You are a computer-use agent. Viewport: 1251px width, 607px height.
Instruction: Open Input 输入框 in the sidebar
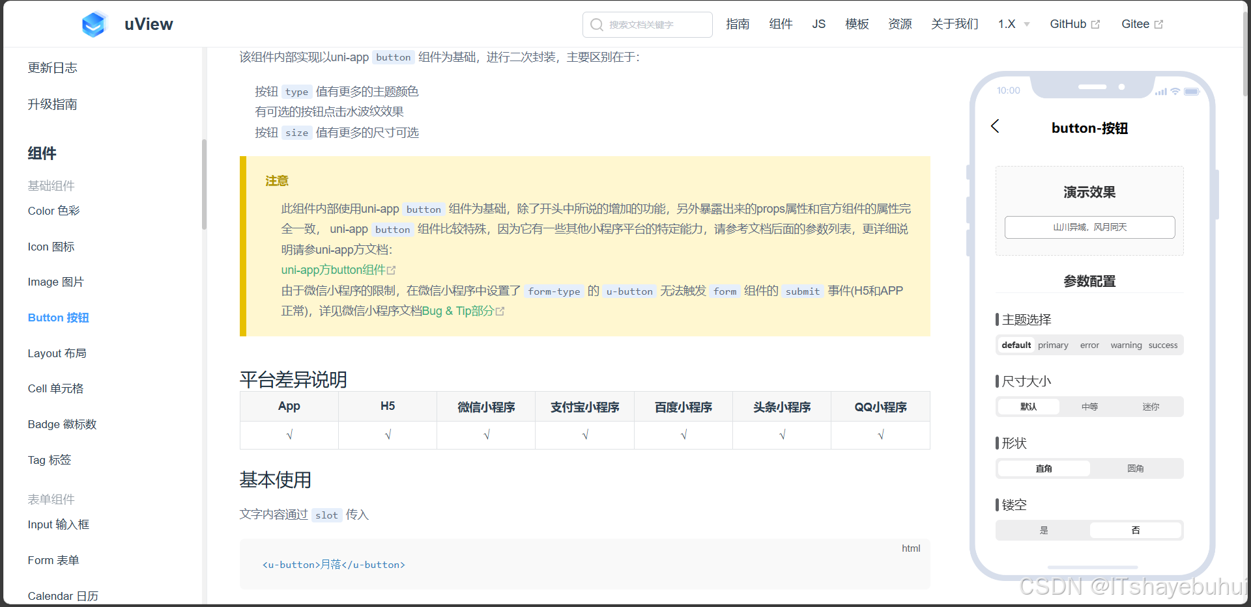pyautogui.click(x=58, y=524)
